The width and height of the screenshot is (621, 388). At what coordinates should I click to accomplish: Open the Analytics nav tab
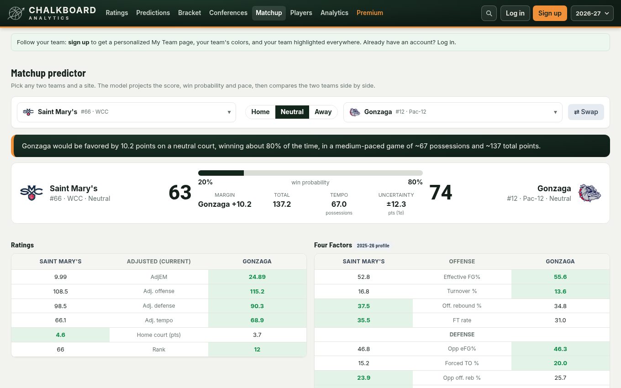(334, 13)
